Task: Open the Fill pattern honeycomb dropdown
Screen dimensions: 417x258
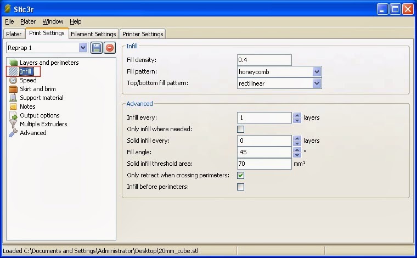Action: 317,72
